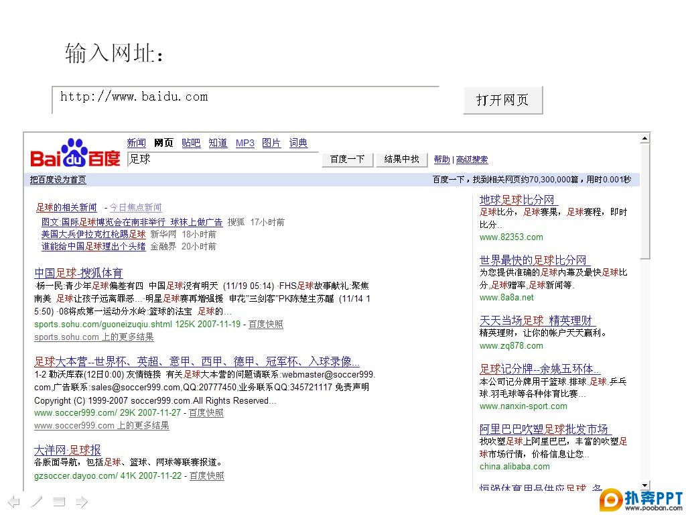Open sports.sohu.com 上的更多结果 link
This screenshot has width=686, height=515.
(x=94, y=337)
